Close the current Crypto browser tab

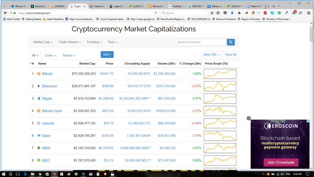pyautogui.click(x=85, y=6)
